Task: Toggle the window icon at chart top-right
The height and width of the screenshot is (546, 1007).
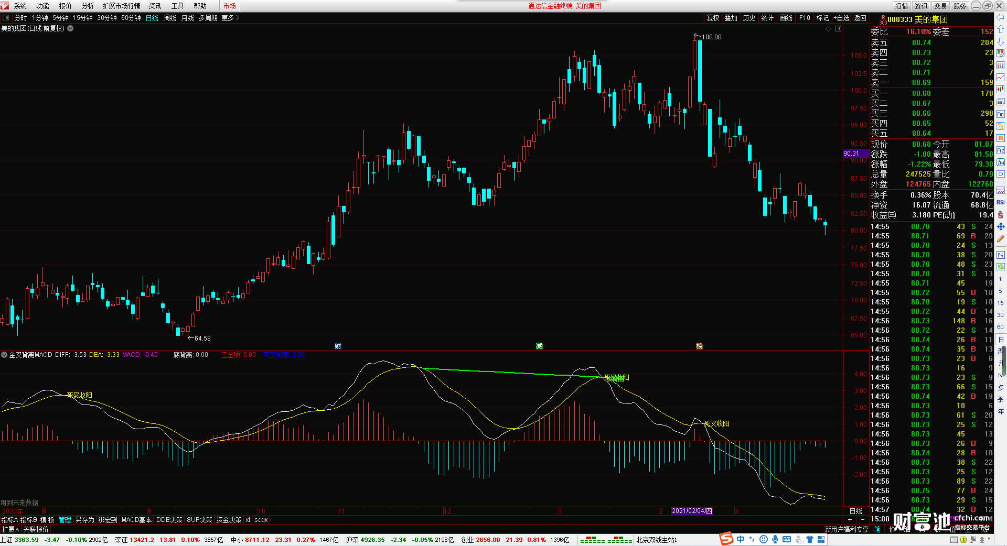Action: (x=838, y=28)
